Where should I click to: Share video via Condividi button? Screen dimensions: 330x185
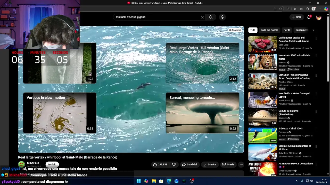pyautogui.click(x=189, y=164)
